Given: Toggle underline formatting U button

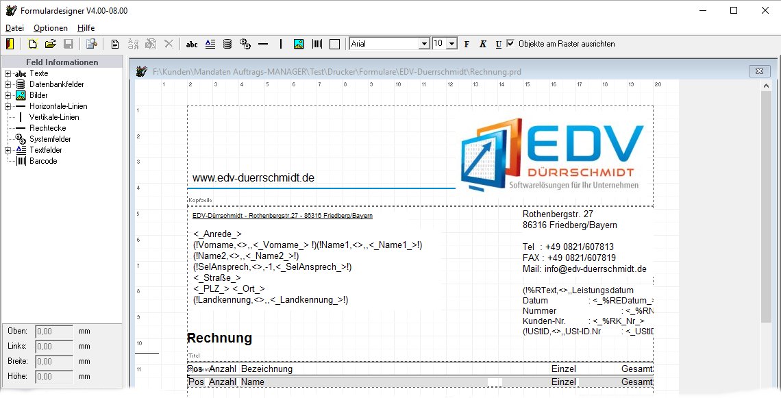Looking at the screenshot, I should click(x=499, y=44).
